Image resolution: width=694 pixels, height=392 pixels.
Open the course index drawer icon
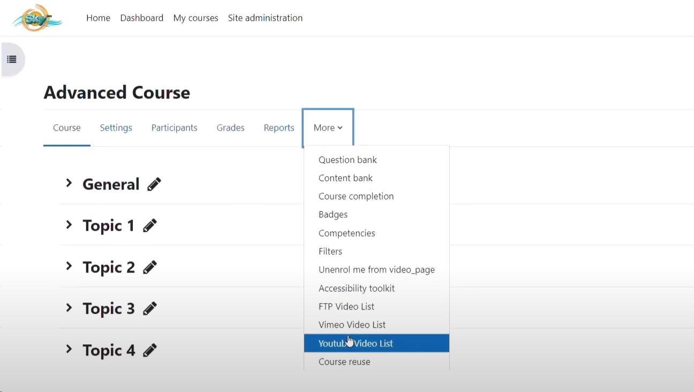(x=12, y=59)
